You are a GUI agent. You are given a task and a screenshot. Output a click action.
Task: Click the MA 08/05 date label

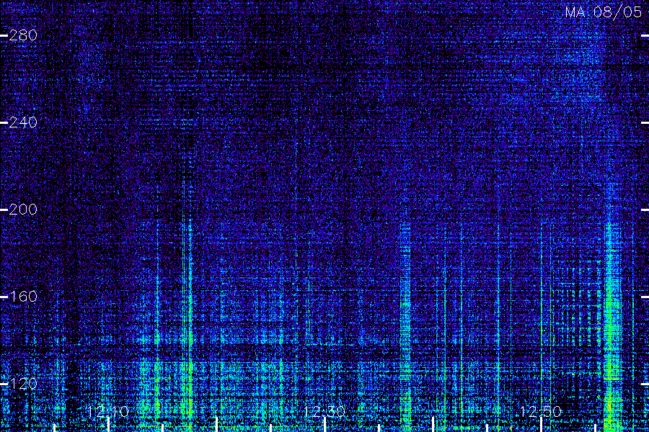(x=604, y=12)
